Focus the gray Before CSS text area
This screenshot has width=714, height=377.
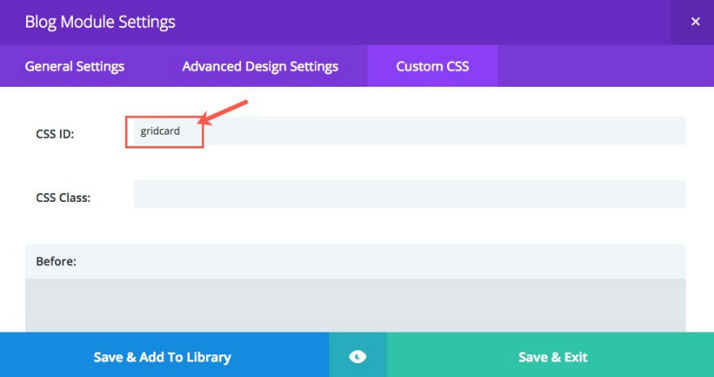(x=355, y=305)
